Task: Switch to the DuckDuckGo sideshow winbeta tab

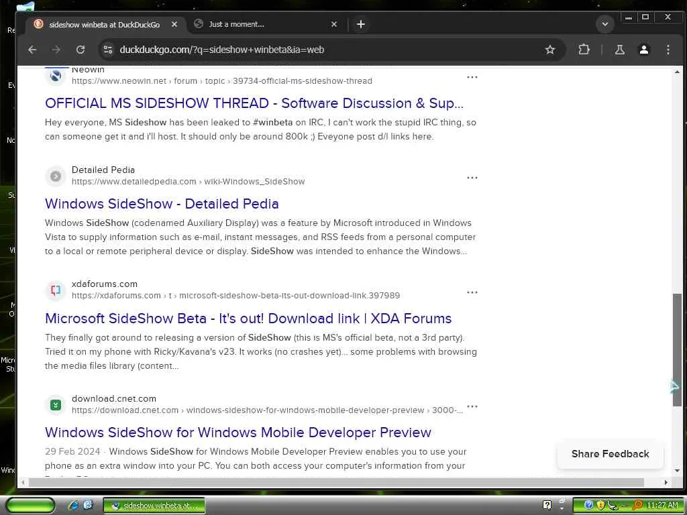Action: [104, 25]
